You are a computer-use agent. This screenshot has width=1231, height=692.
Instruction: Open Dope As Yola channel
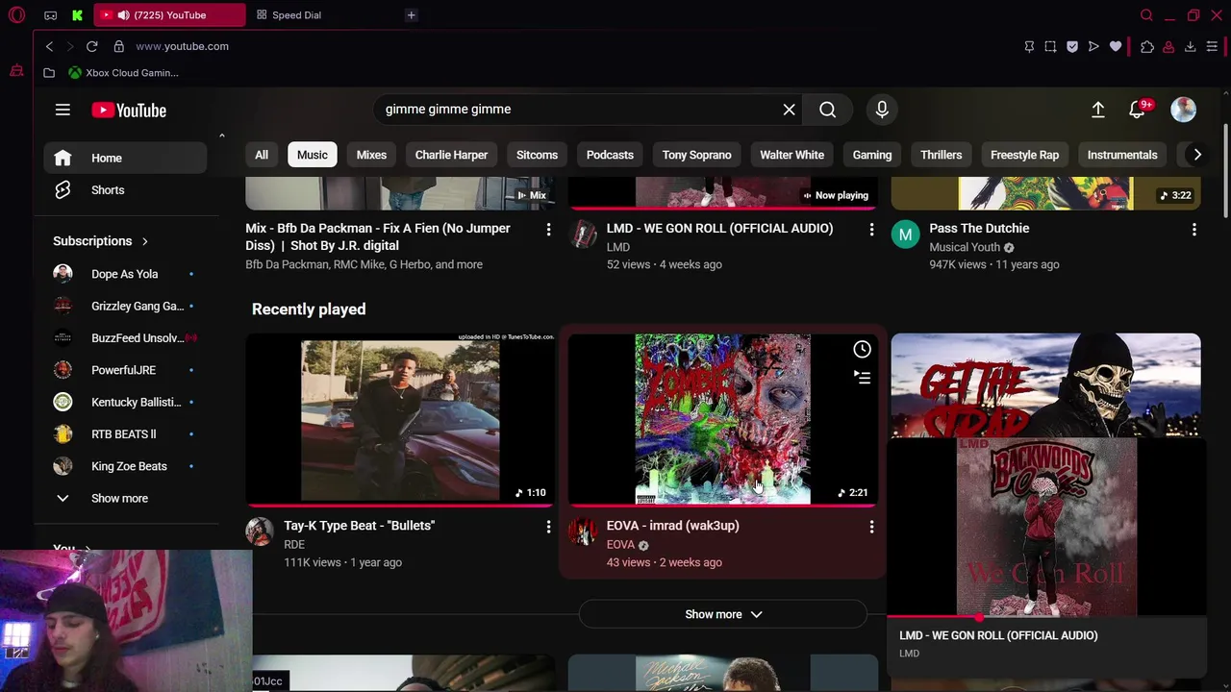[125, 274]
